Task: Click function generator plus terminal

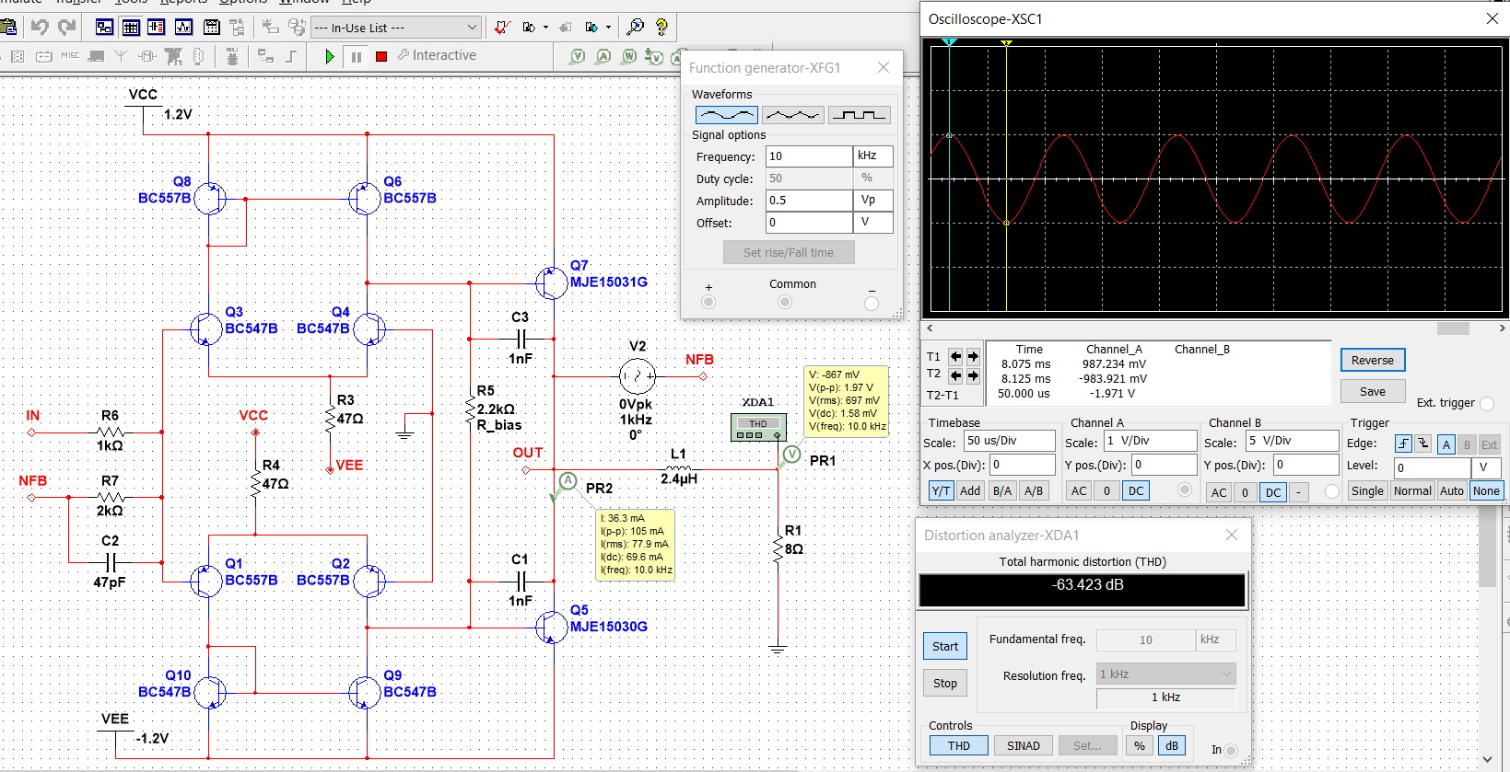Action: tap(708, 303)
